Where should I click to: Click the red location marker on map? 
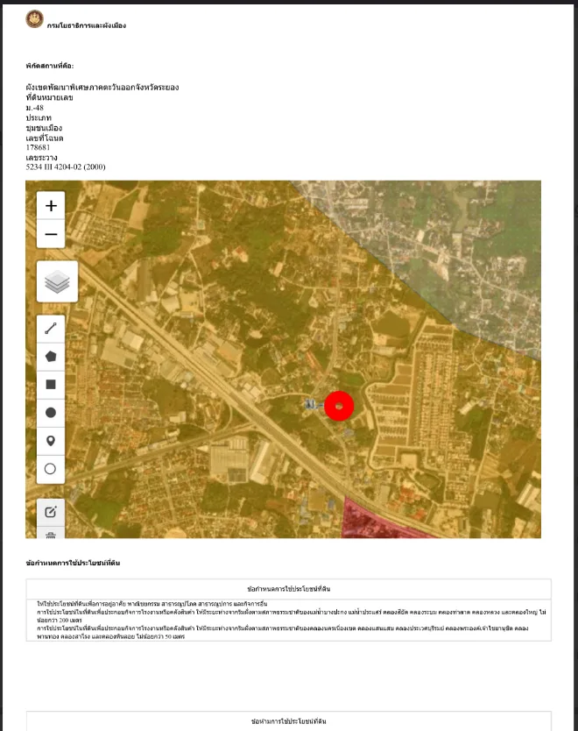point(339,406)
